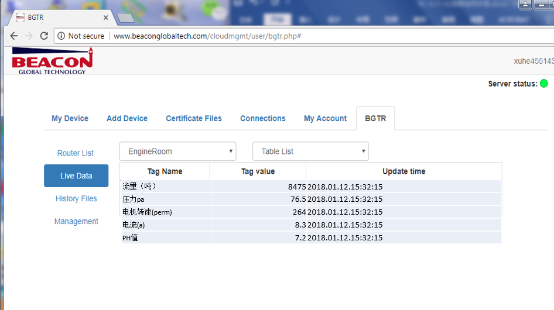The height and width of the screenshot is (310, 554).
Task: Open the My Account tab
Action: tap(325, 118)
